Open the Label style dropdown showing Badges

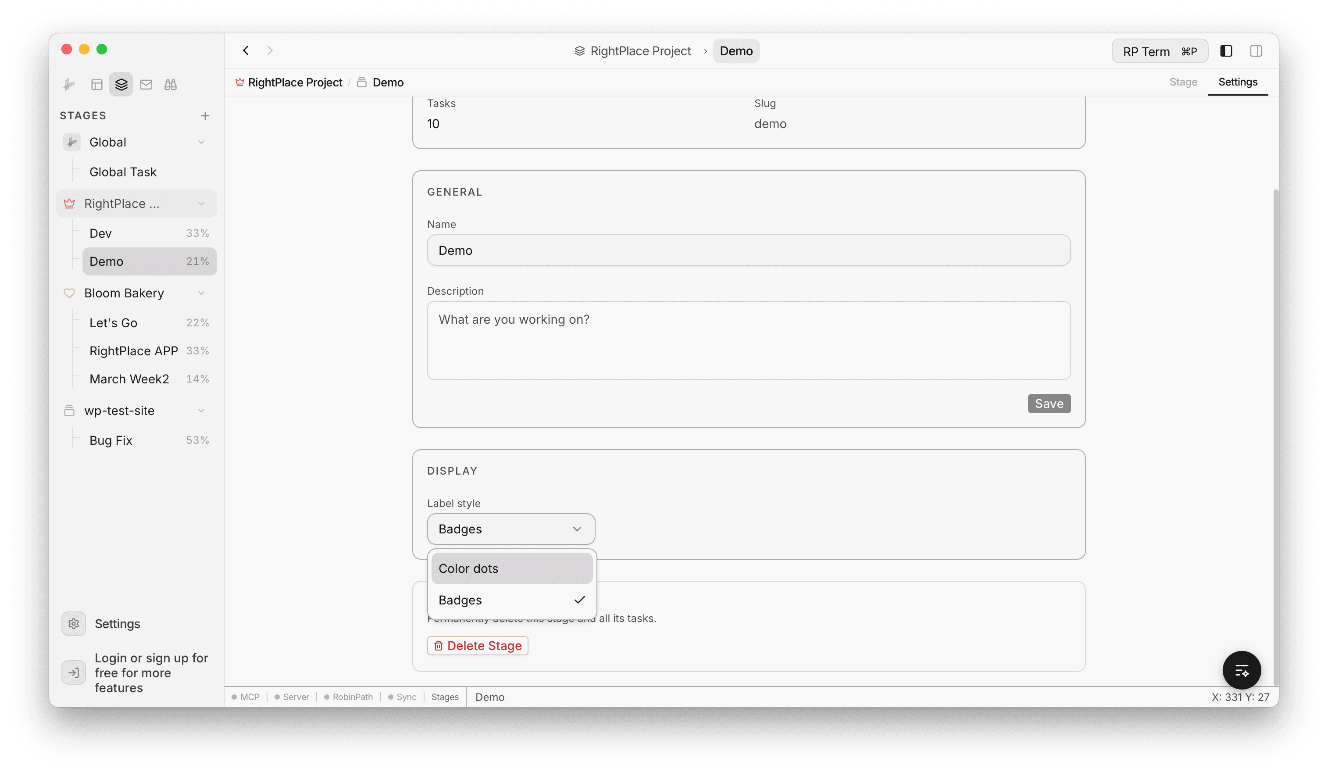pos(510,529)
